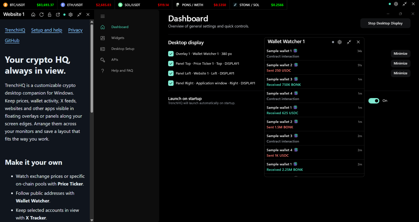Open the price ticker panel settings gear
This screenshot has width=419, height=222.
click(396, 4)
